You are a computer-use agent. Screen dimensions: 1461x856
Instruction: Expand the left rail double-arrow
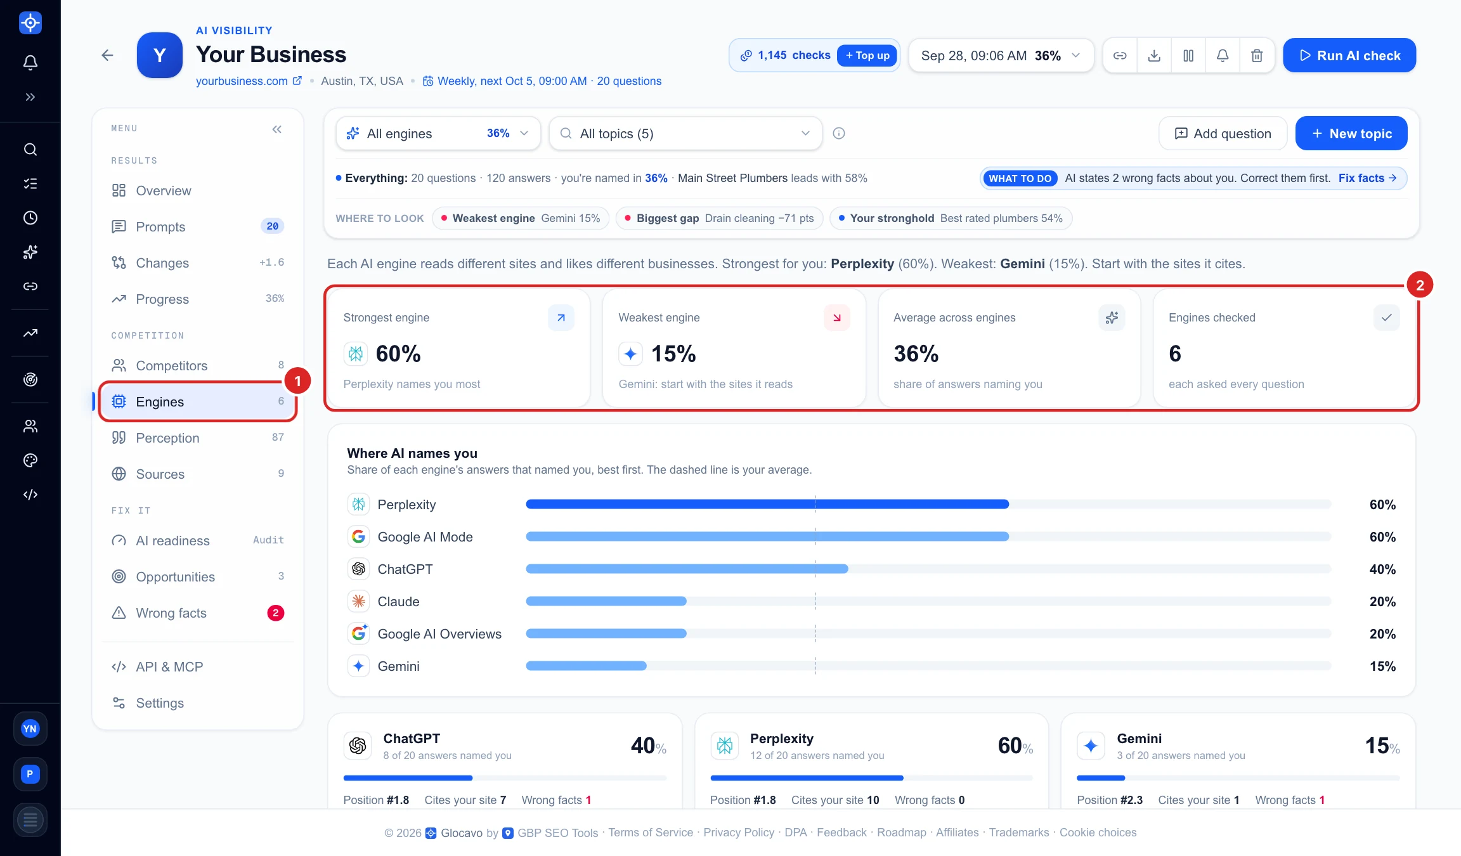point(30,97)
